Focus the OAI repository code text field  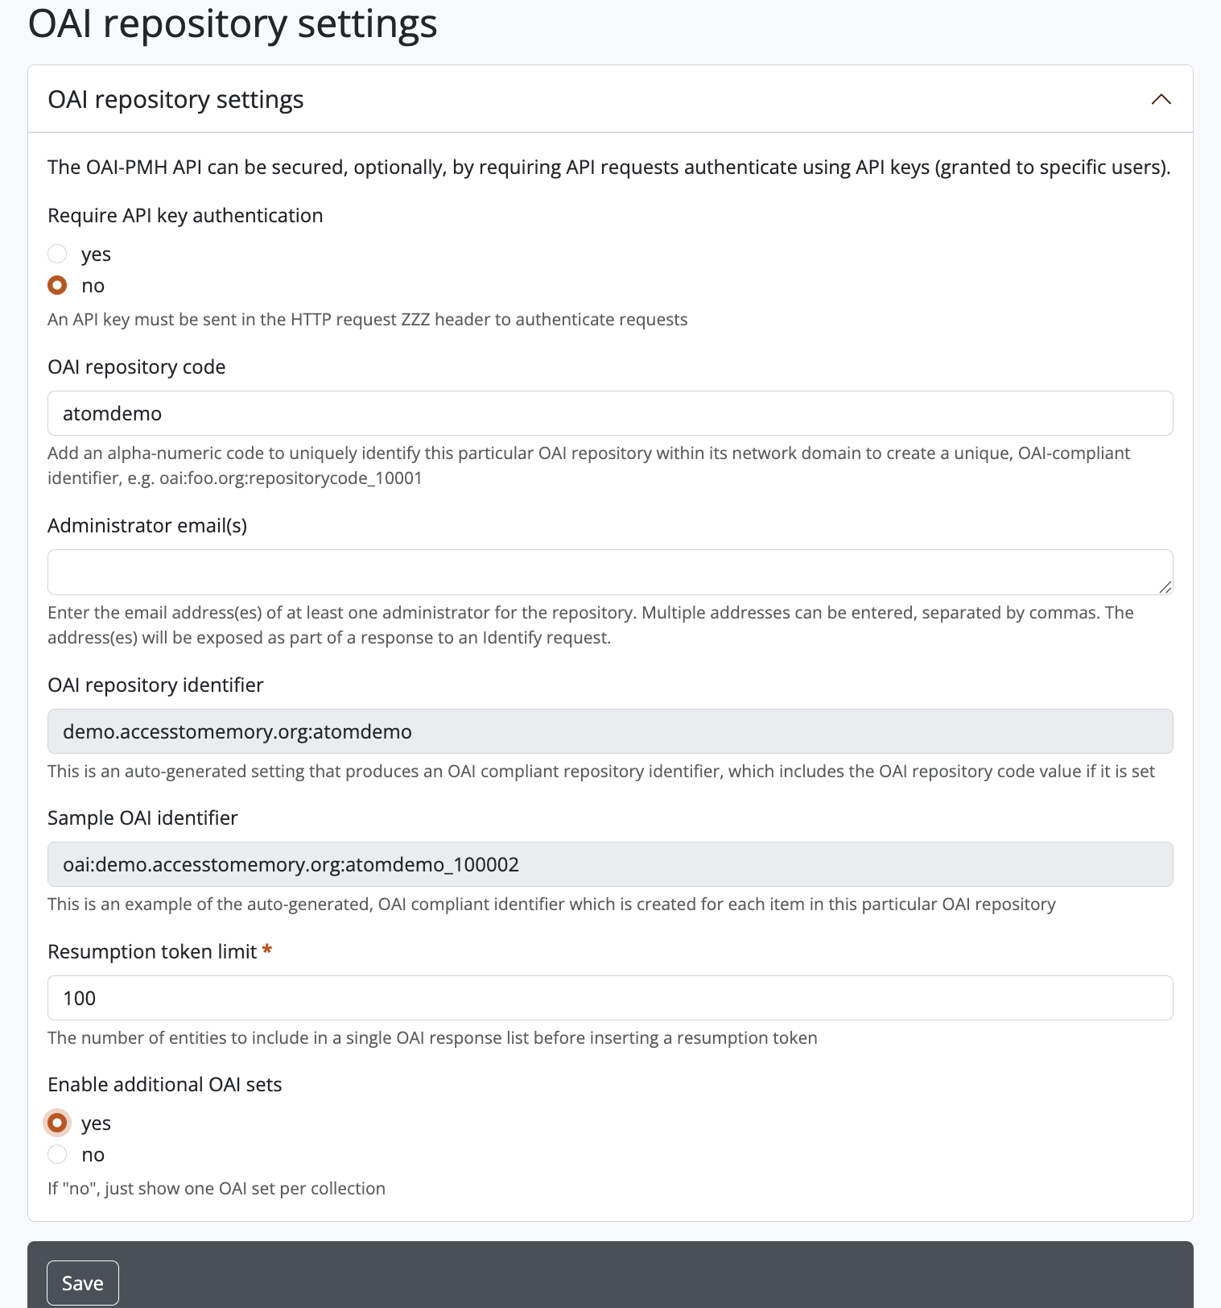609,413
